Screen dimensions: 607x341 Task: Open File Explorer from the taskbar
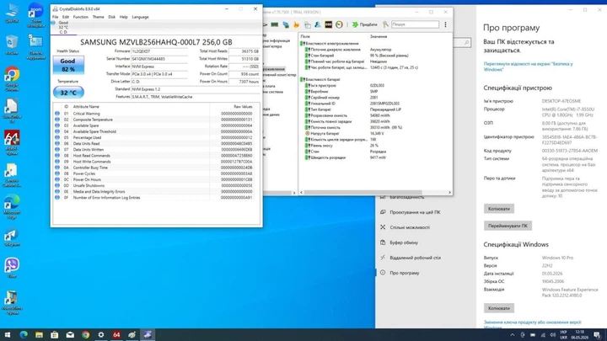(x=39, y=335)
